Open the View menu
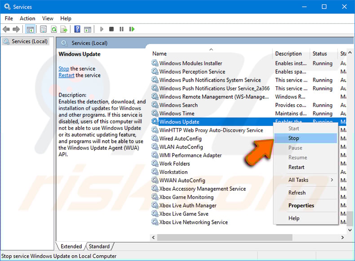355x261 pixels. tap(48, 18)
